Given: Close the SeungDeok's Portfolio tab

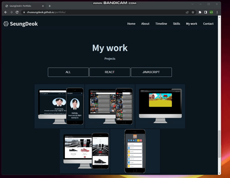Looking at the screenshot, I should (43, 6).
